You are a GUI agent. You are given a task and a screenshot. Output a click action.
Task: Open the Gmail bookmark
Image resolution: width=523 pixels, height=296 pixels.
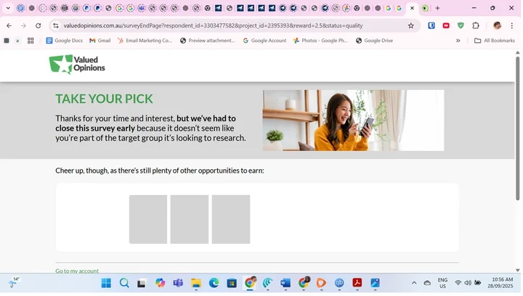pos(100,41)
